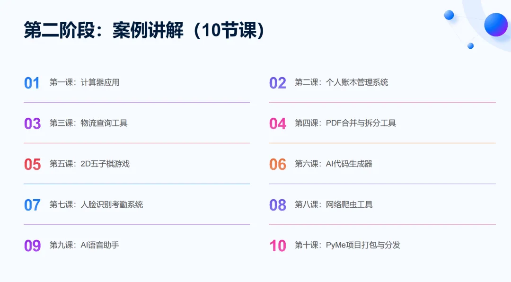Click the 10 lesson number
511x282 pixels.
tap(277, 246)
